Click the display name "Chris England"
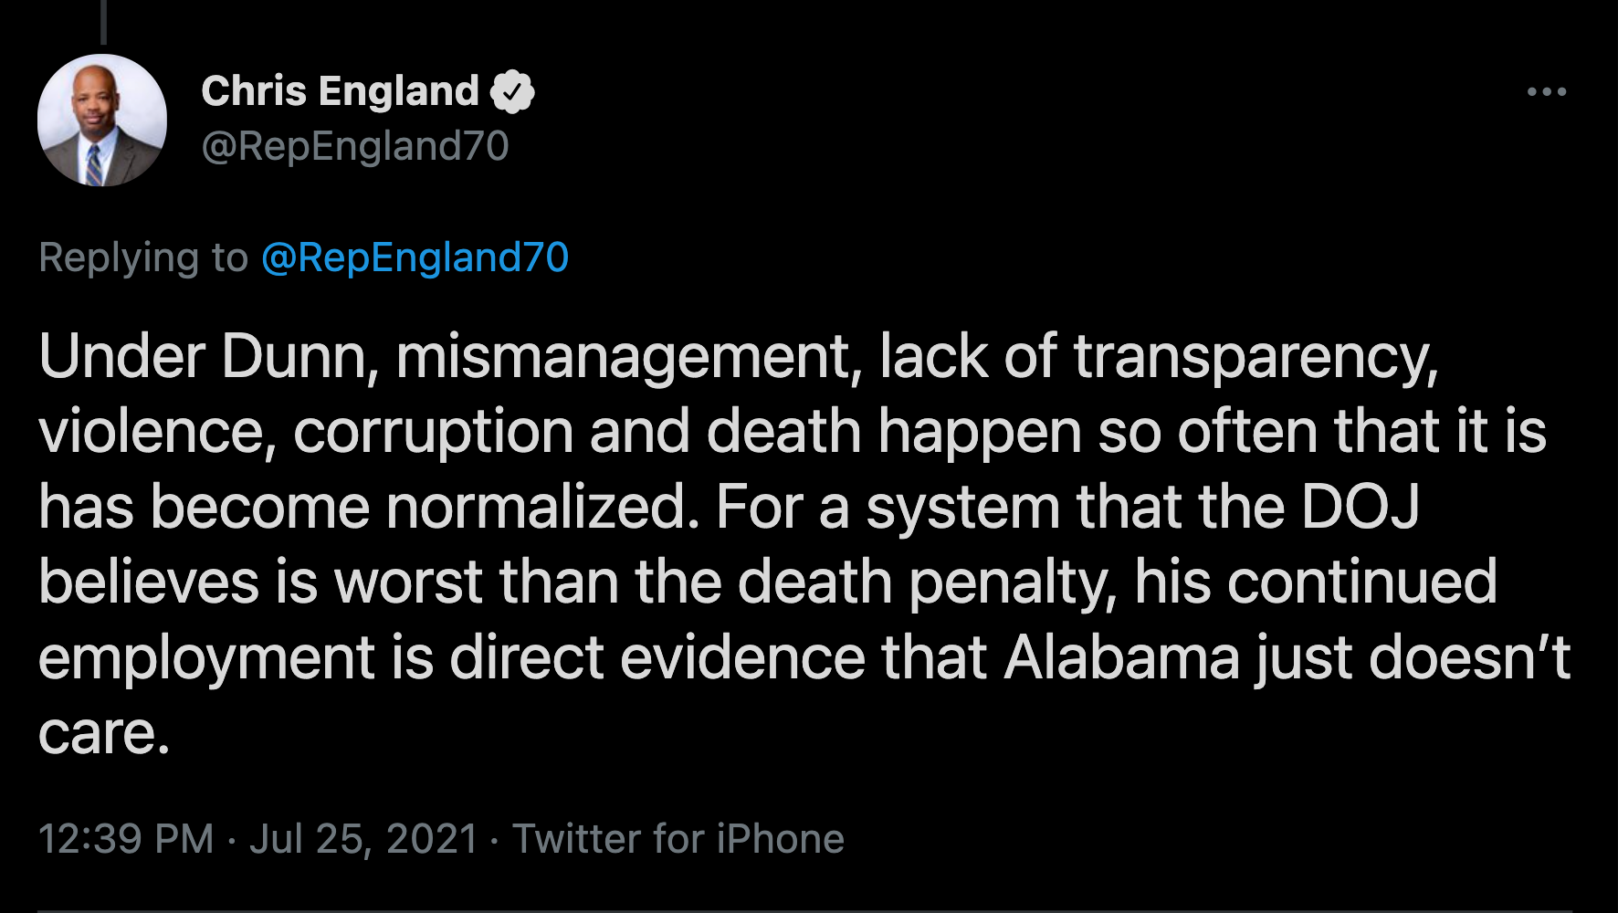This screenshot has height=913, width=1618. tap(340, 91)
